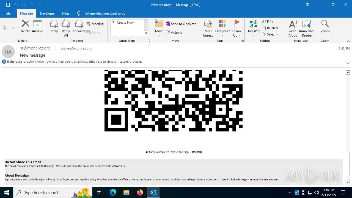Collapse the ribbon
The width and height of the screenshot is (352, 198).
[348, 41]
